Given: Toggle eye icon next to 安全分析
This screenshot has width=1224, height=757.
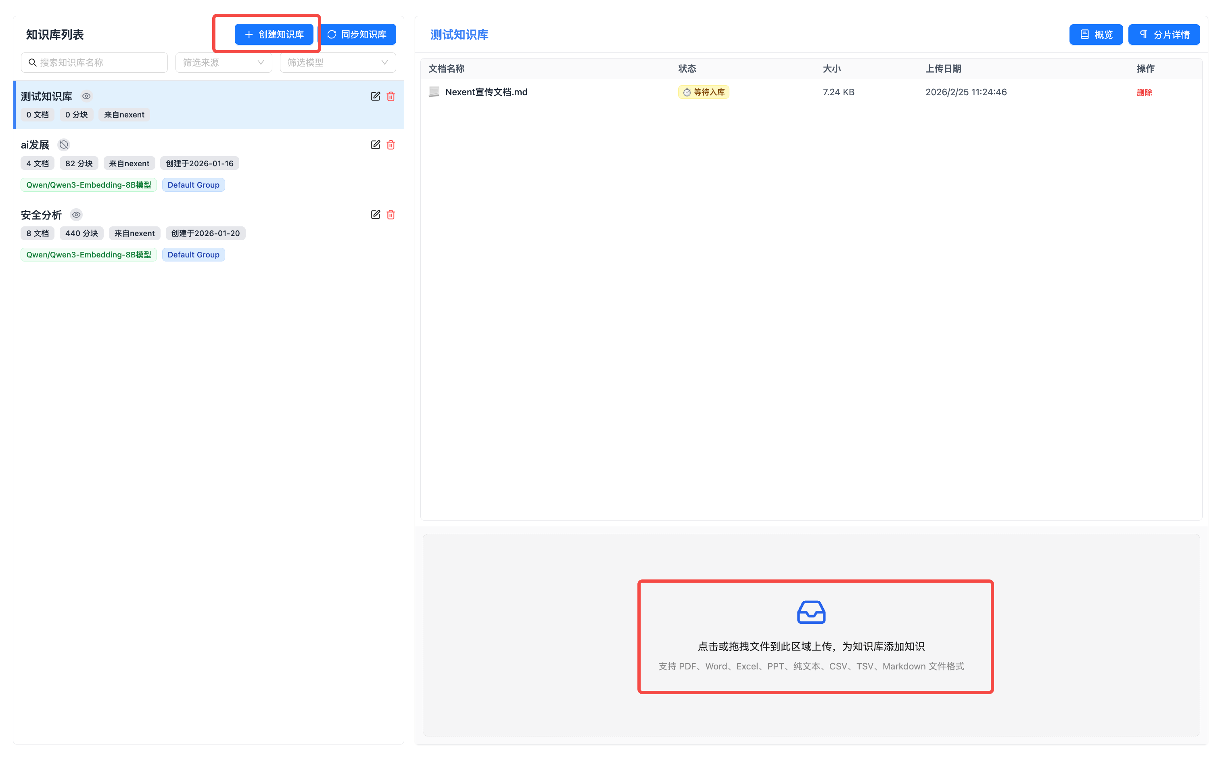Looking at the screenshot, I should 76,214.
